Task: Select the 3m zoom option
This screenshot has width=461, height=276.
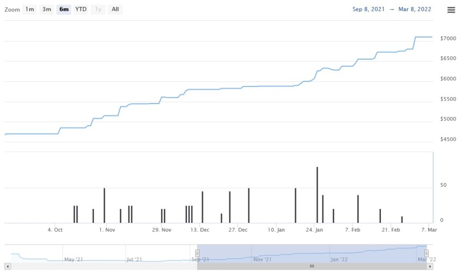Action: click(47, 9)
